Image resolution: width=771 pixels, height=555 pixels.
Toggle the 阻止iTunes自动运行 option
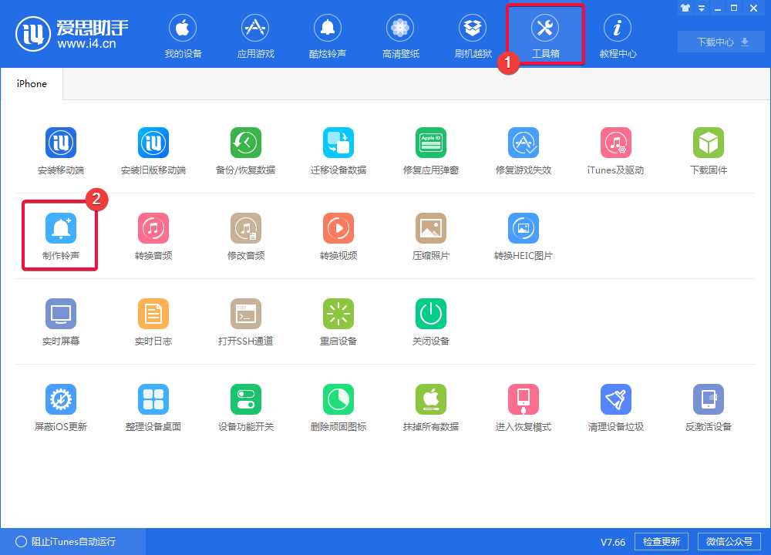click(x=22, y=542)
